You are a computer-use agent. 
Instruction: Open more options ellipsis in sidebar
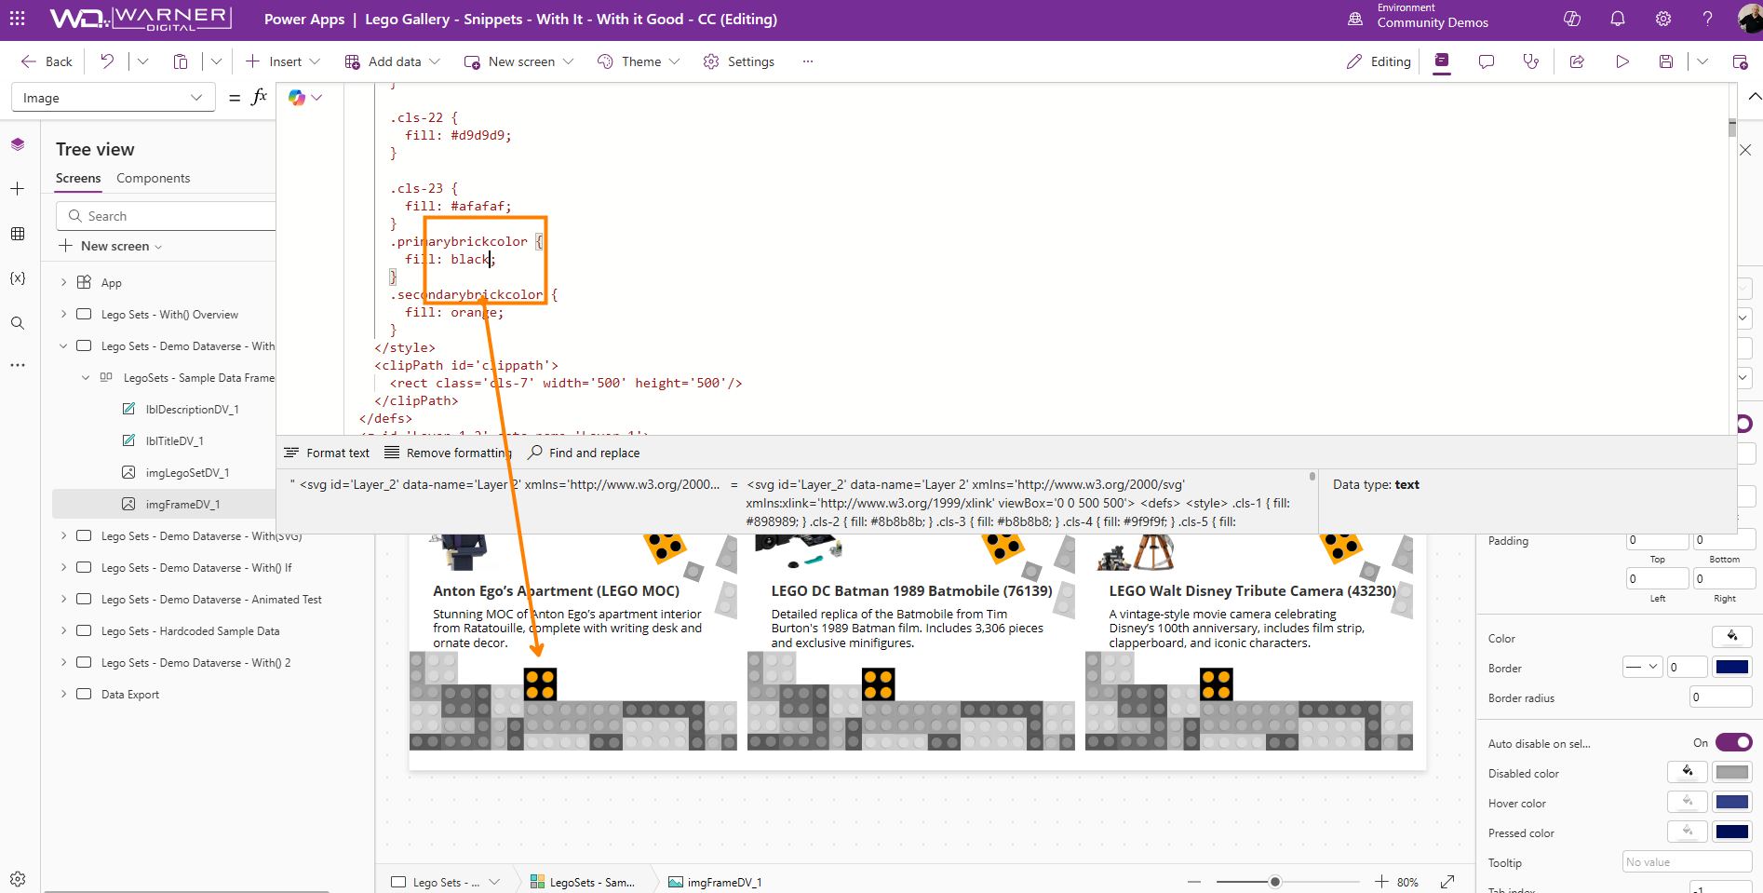pos(18,365)
